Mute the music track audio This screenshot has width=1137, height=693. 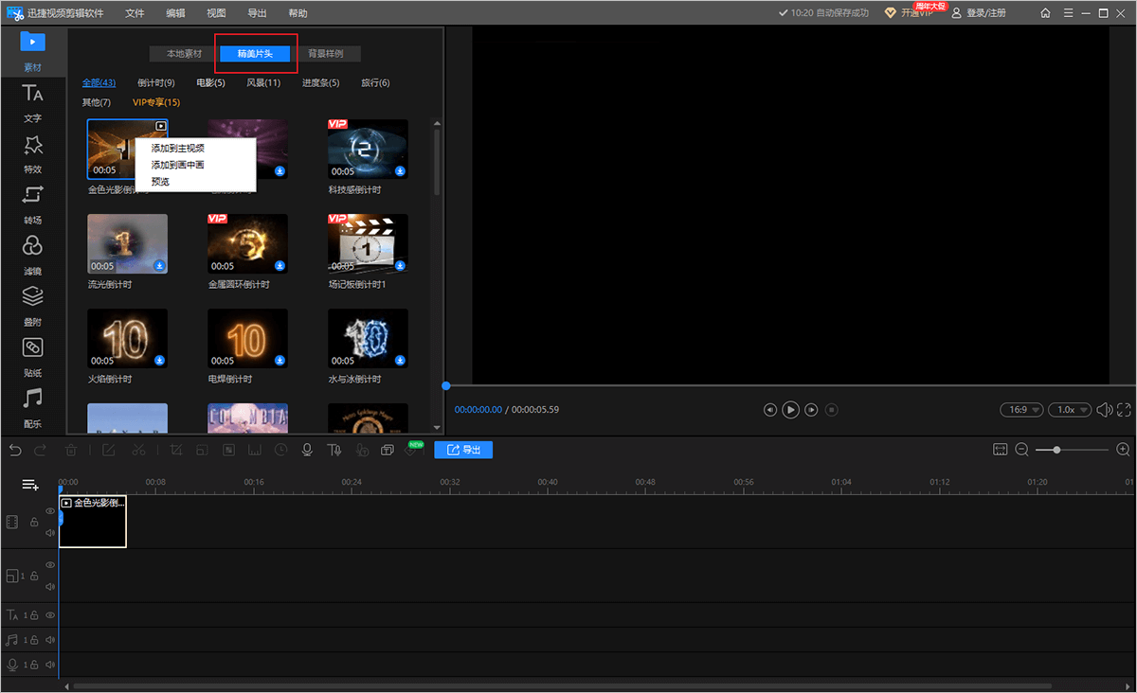[x=50, y=640]
